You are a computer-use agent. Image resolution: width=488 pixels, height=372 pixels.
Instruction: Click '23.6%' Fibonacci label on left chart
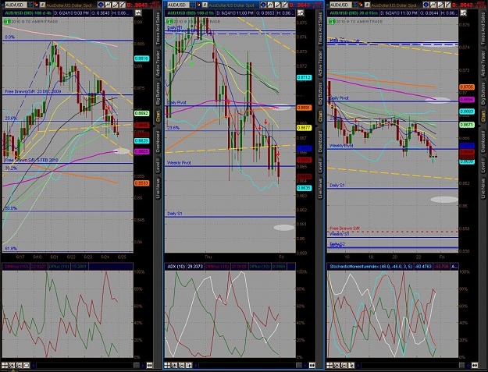click(x=11, y=118)
